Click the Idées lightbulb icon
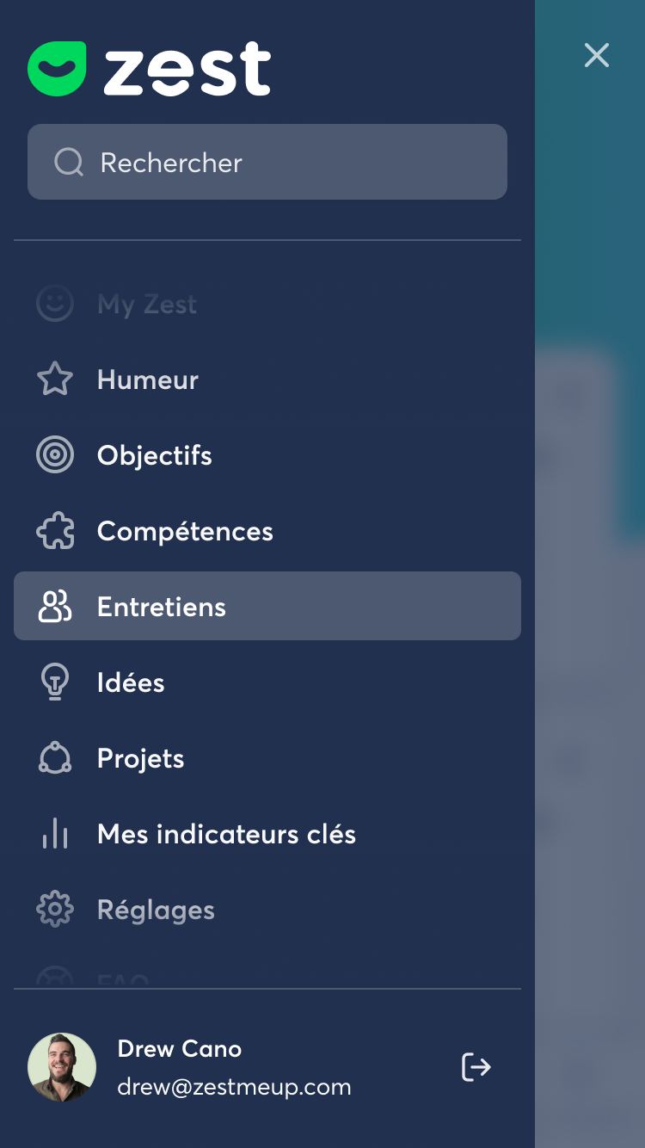 tap(55, 682)
